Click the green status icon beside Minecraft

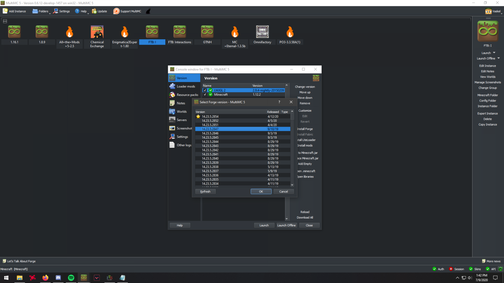coord(210,94)
